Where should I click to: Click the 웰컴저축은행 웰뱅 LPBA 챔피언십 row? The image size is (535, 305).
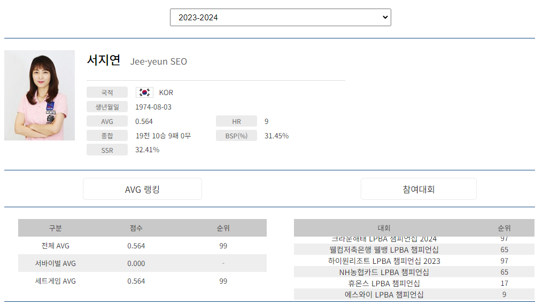pyautogui.click(x=414, y=249)
